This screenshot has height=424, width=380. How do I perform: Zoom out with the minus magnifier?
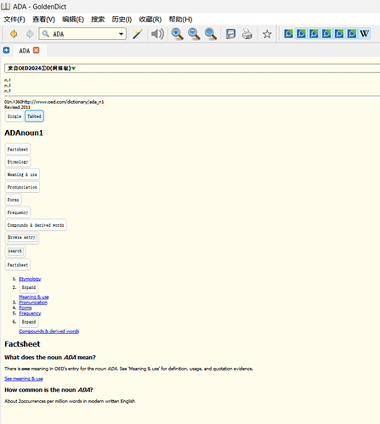point(194,34)
